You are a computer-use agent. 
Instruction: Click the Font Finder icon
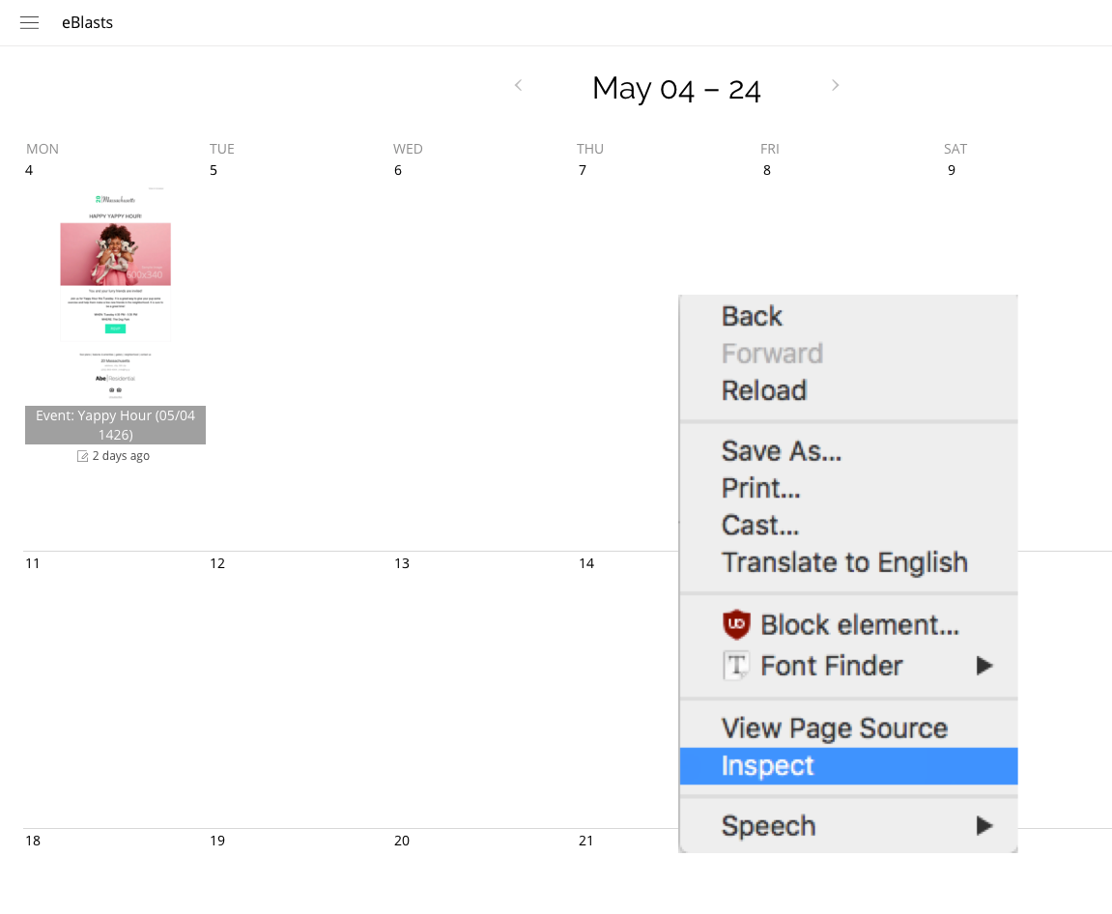736,666
